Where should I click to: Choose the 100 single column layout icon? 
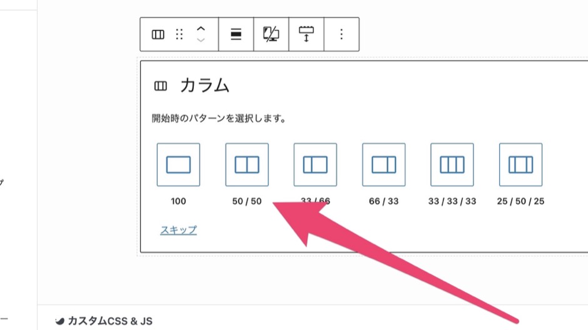coord(178,164)
